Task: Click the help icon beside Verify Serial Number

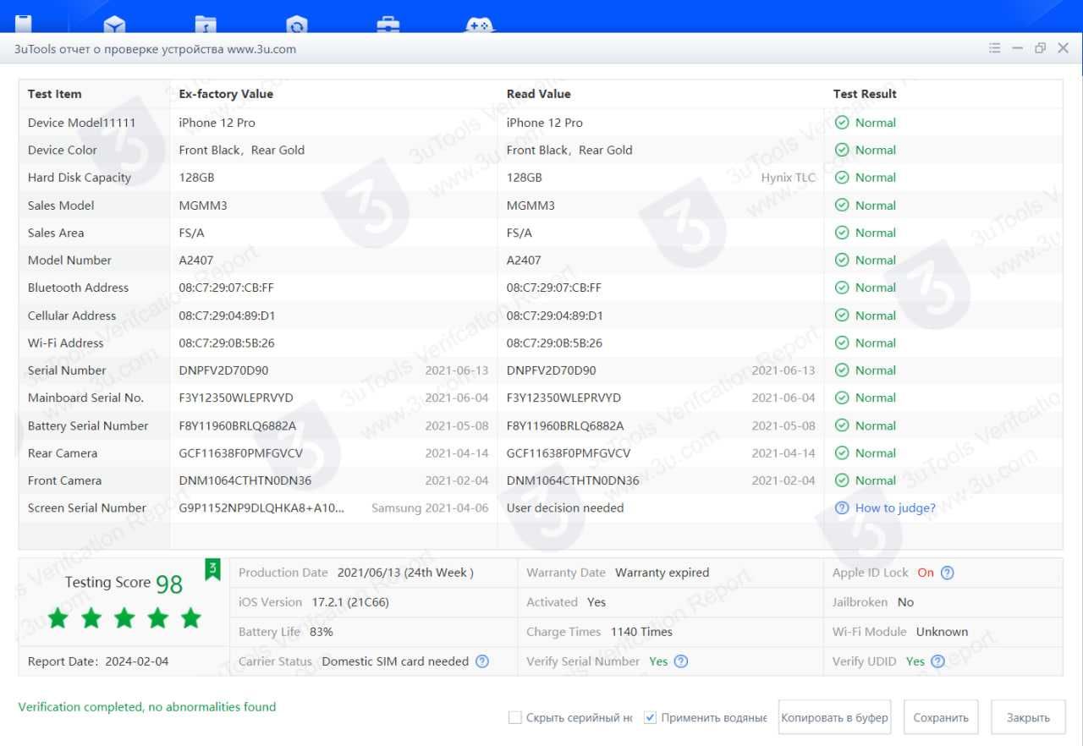Action: [x=681, y=661]
